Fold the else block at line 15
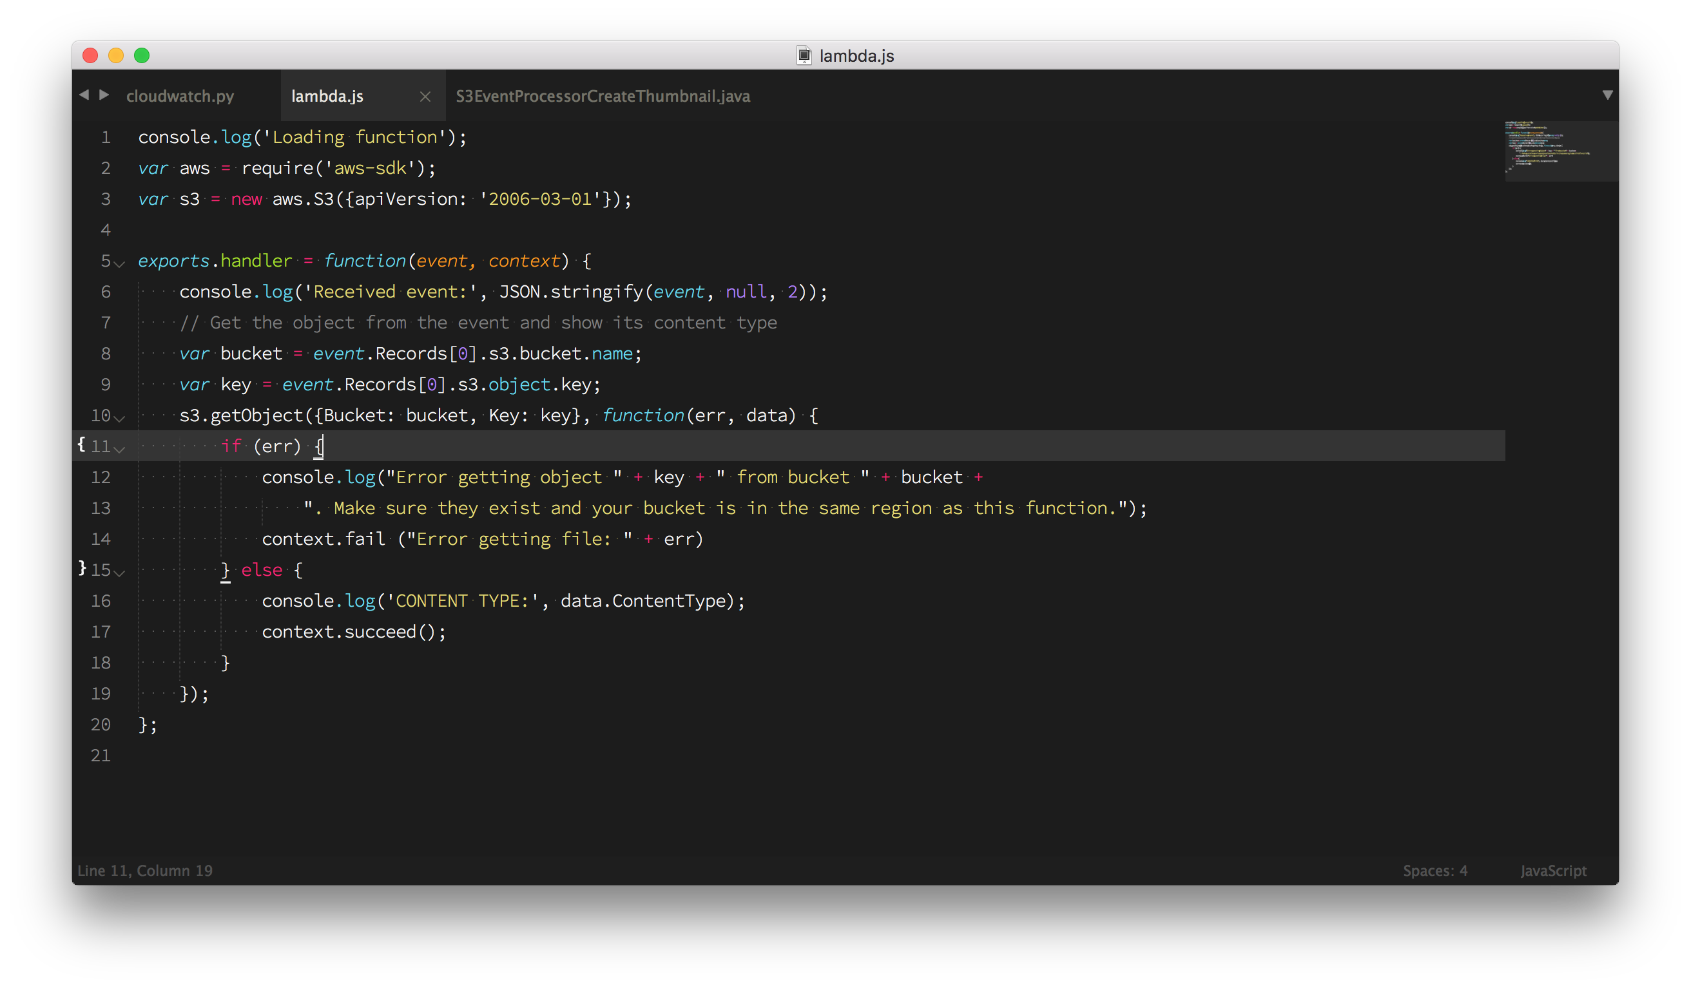 coord(120,572)
